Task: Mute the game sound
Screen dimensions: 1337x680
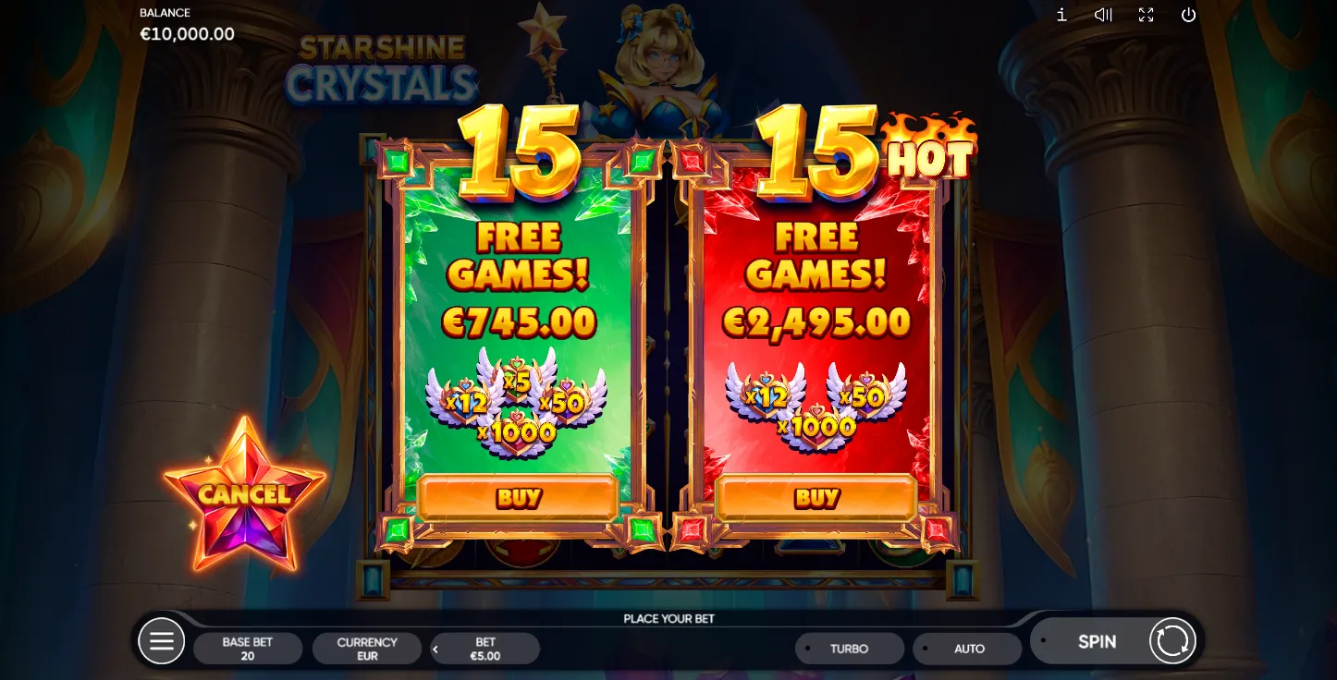Action: click(x=1103, y=15)
